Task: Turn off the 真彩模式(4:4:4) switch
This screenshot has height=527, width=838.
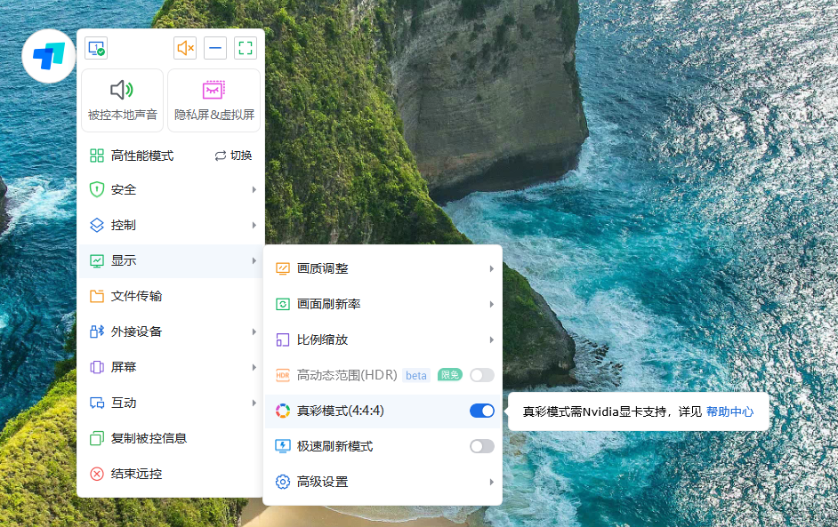Action: tap(482, 411)
